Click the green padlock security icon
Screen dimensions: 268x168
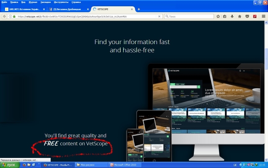[14, 16]
